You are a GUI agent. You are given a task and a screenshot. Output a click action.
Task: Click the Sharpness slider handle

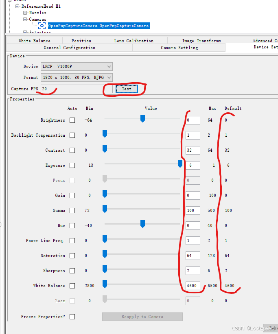tap(105, 269)
